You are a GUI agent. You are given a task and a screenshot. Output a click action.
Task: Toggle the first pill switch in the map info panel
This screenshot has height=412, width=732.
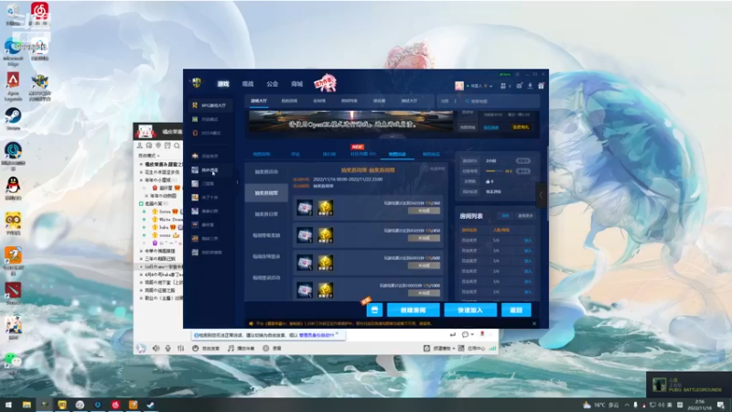tap(522, 161)
